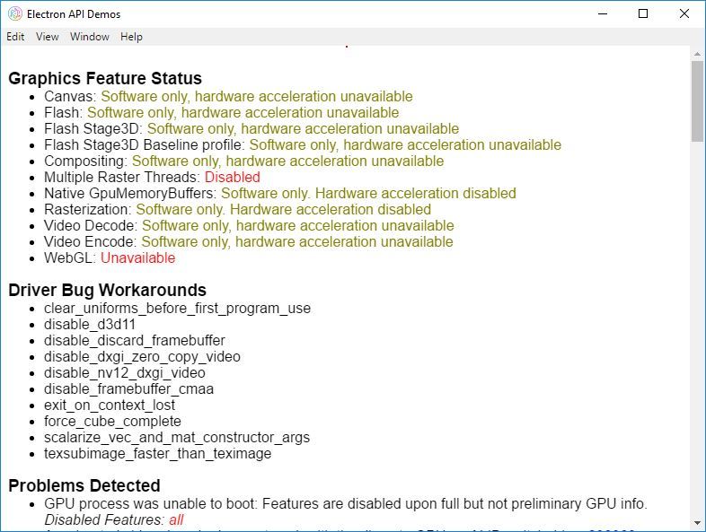Click the Graphics Feature Status heading
Viewport: 706px width, 532px height.
point(105,78)
